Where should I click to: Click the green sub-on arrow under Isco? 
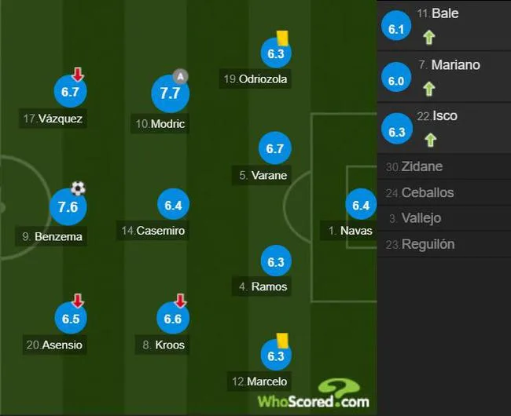tap(430, 140)
